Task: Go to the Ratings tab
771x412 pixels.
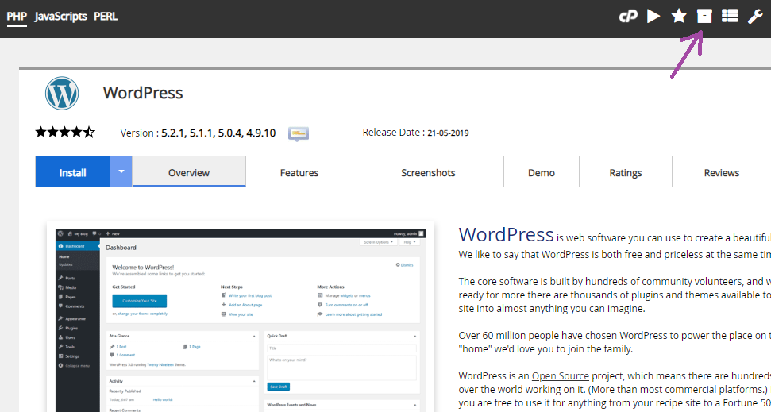Action: pyautogui.click(x=626, y=172)
